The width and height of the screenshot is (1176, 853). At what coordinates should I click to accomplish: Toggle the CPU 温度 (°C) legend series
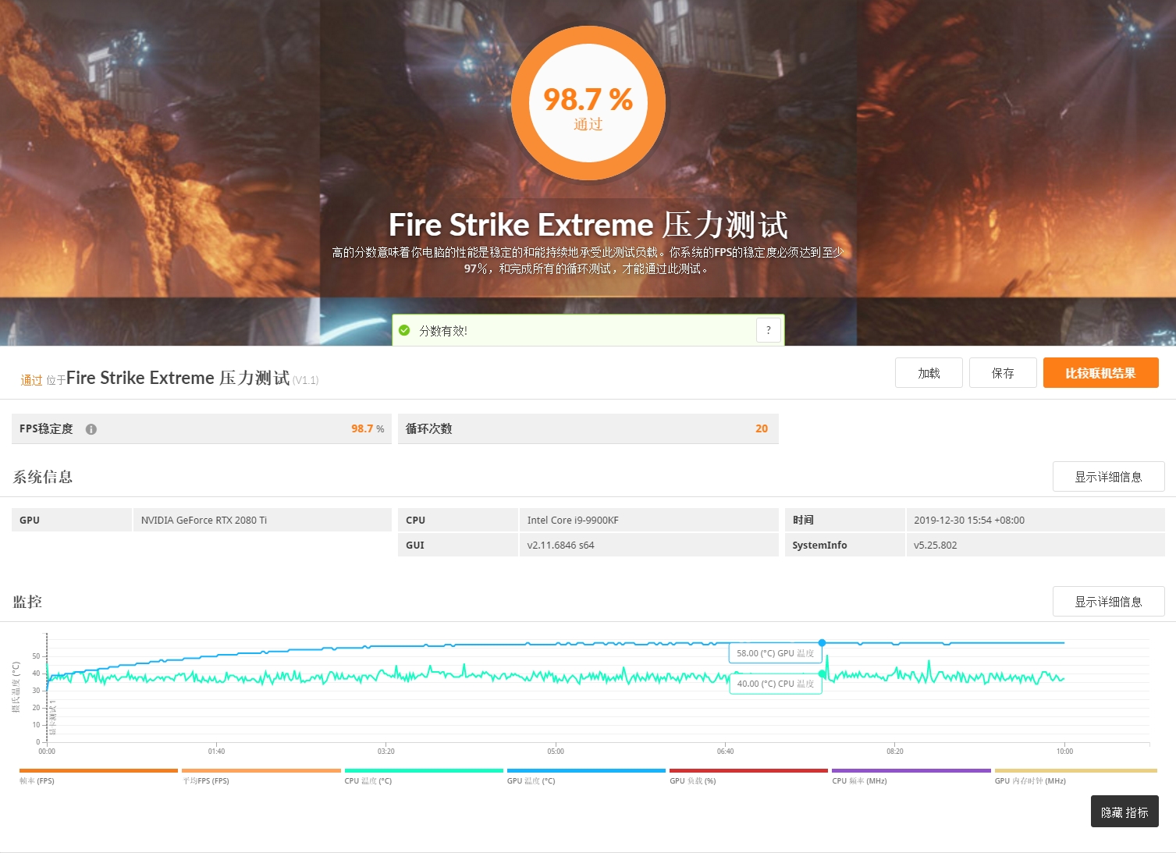tap(424, 776)
